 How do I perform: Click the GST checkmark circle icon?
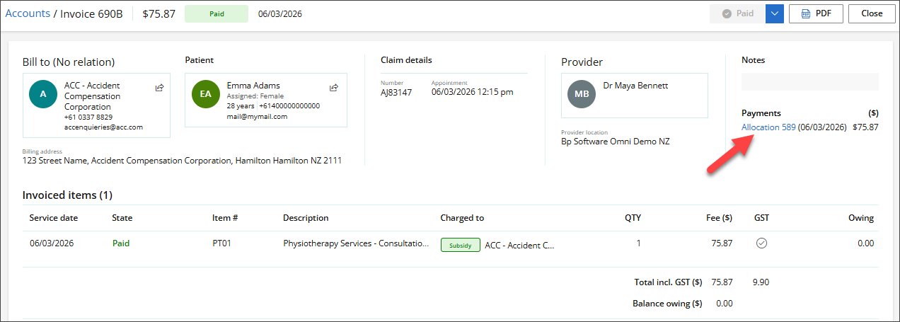point(761,243)
